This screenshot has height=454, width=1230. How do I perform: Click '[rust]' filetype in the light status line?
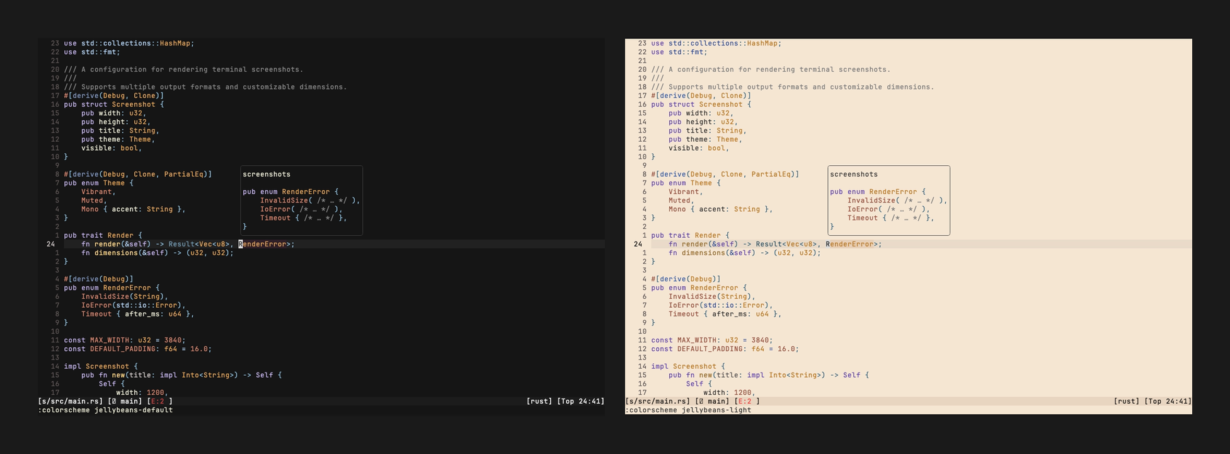pos(1127,402)
